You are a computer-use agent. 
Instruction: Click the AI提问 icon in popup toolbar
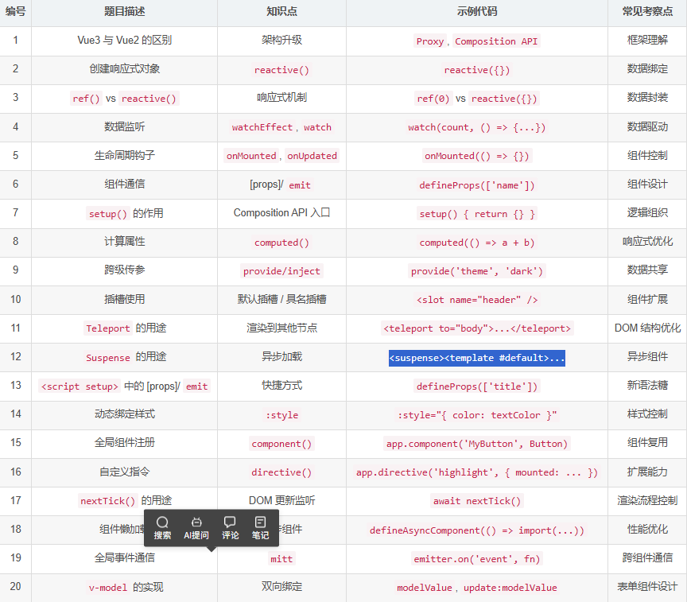point(196,527)
